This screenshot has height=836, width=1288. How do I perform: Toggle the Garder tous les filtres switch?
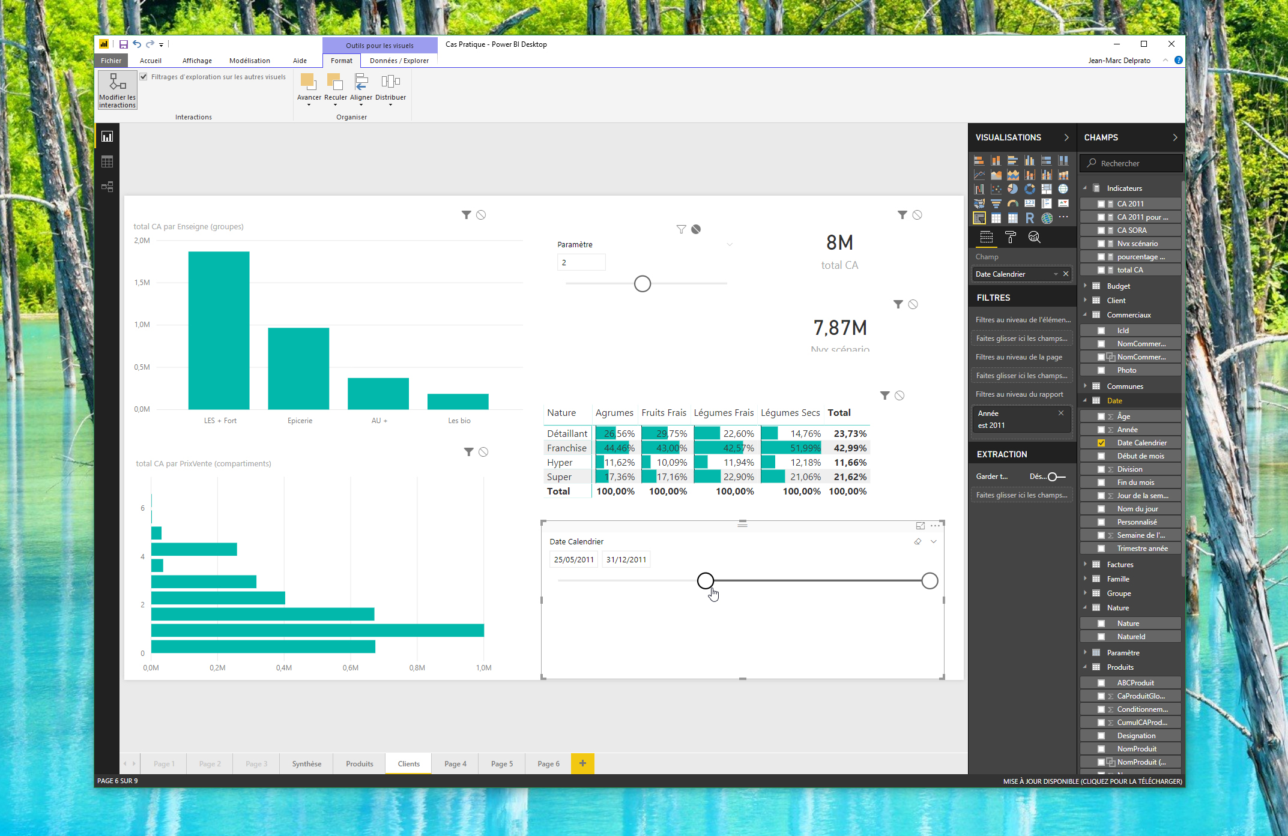1057,477
